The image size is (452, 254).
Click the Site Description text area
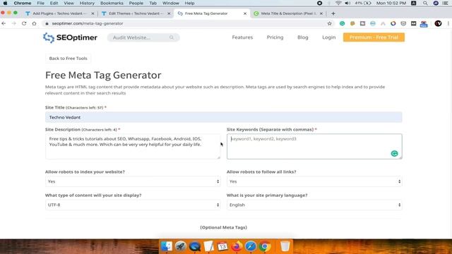tap(133, 146)
